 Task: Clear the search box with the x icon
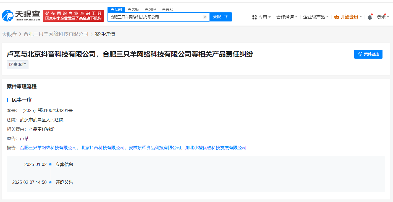point(205,17)
